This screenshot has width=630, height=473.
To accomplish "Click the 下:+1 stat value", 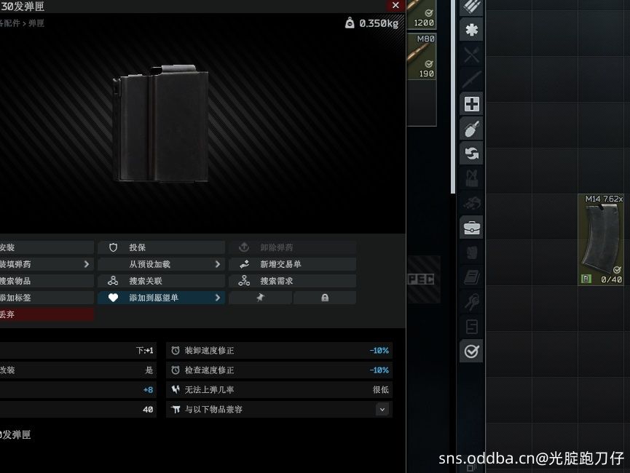I will click(x=144, y=351).
